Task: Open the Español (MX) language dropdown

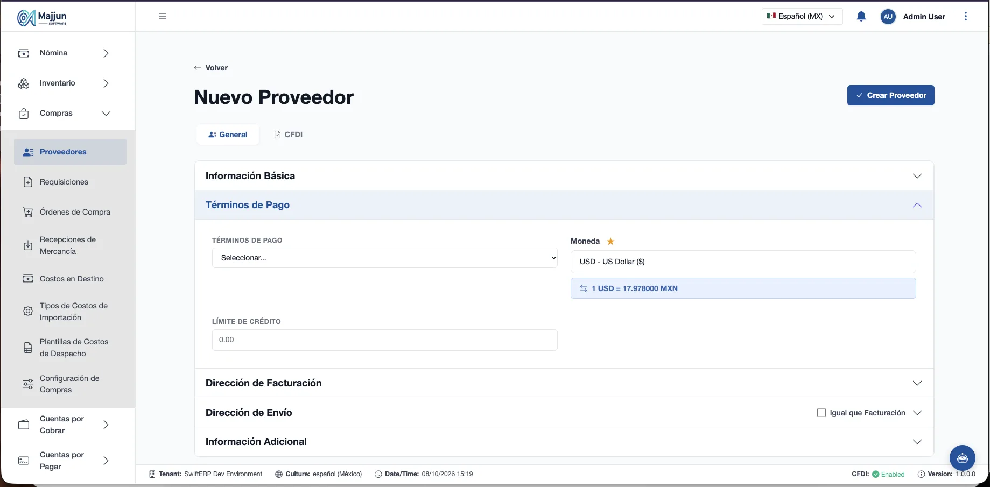Action: coord(802,16)
